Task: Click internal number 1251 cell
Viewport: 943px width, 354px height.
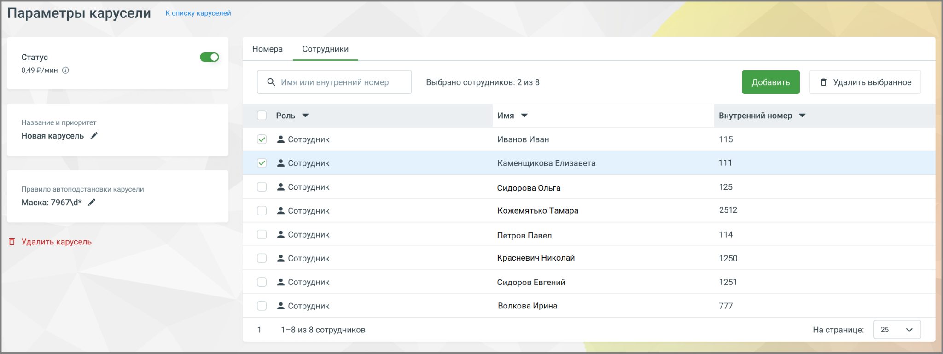Action: pos(728,282)
